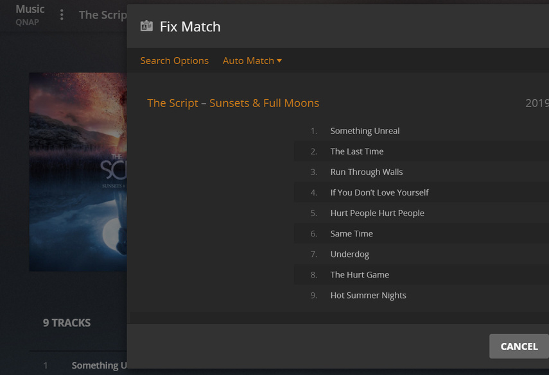Click the Sunsets & Full Moons album cover
Screen dimensions: 549x375
78,172
